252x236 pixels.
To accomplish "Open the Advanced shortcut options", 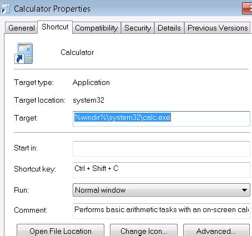I will point(216,230).
